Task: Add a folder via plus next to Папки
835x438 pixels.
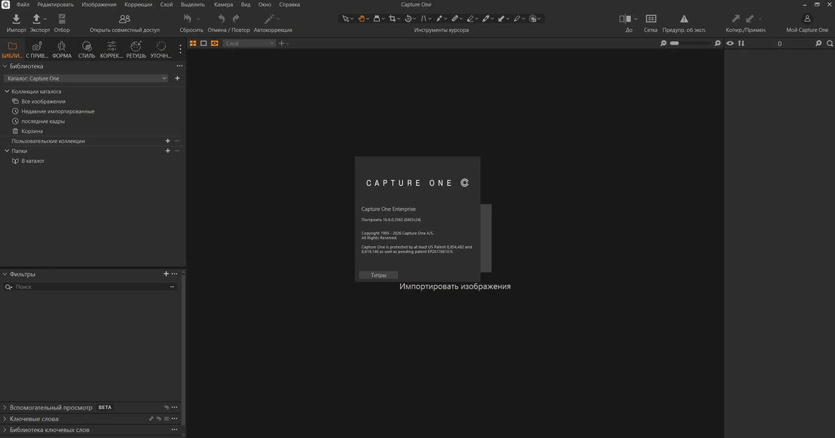Action: click(x=168, y=151)
